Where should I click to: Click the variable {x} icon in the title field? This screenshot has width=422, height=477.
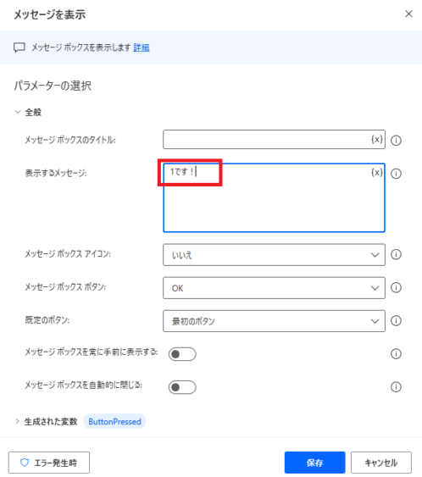tap(377, 140)
